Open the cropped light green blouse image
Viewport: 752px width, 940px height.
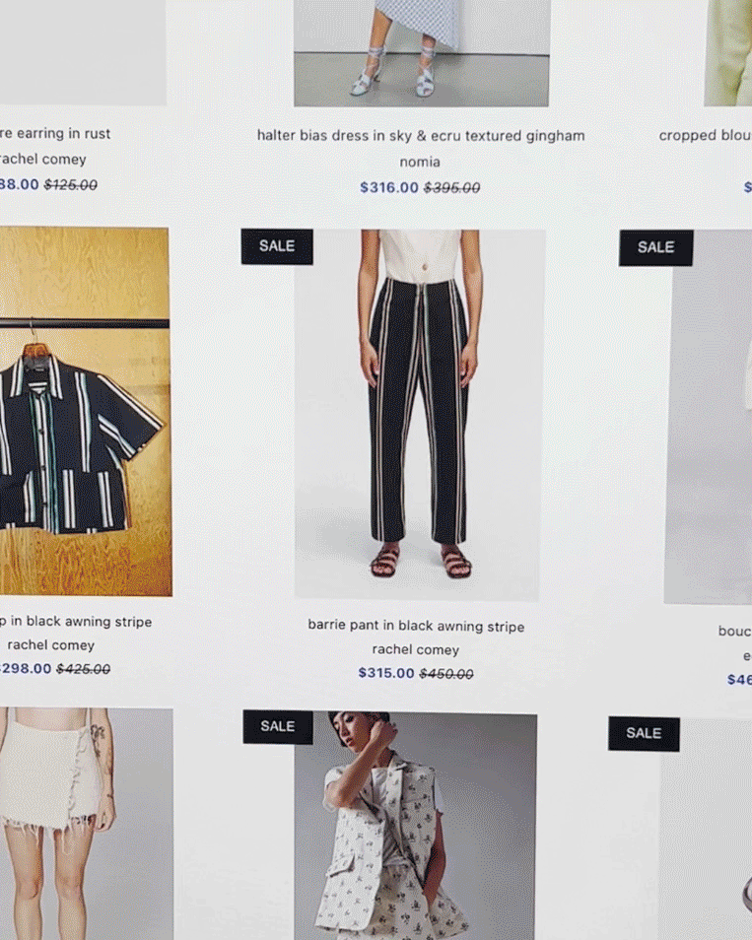pyautogui.click(x=728, y=53)
